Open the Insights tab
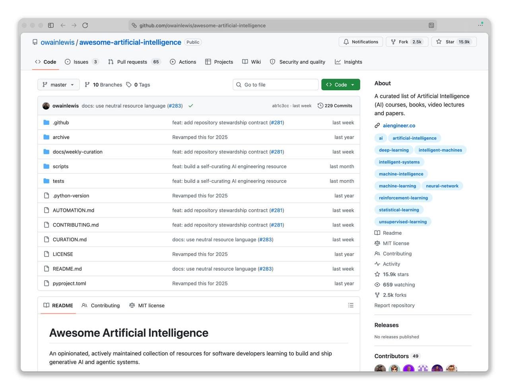The width and height of the screenshot is (509, 392). click(x=349, y=62)
